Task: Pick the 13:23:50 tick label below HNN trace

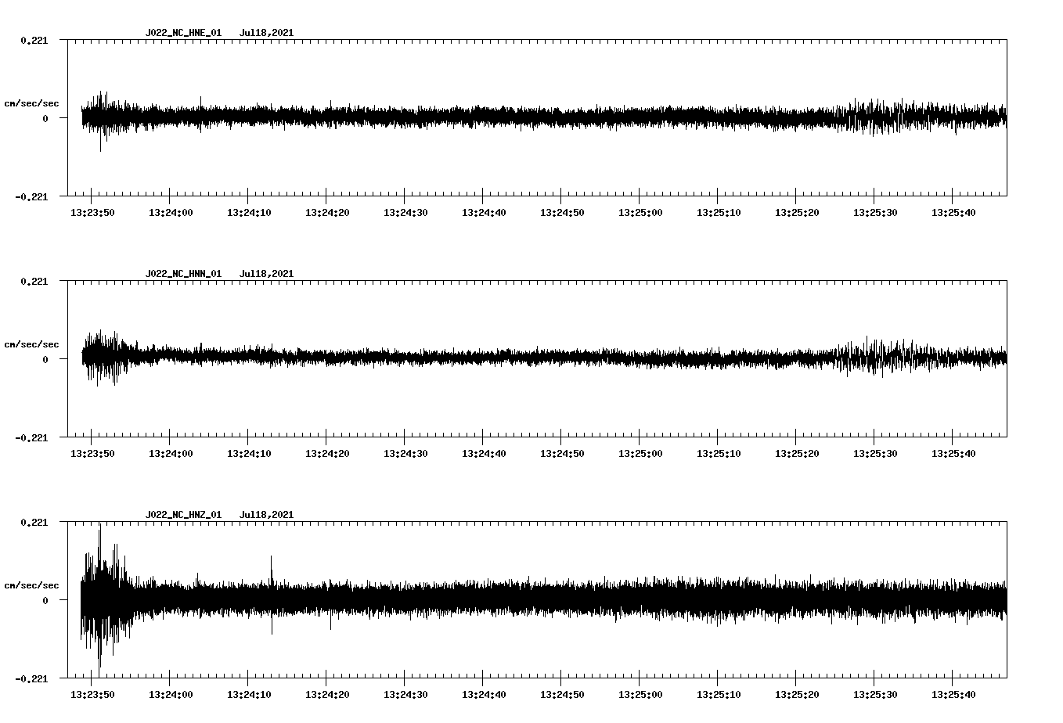Action: coord(92,453)
